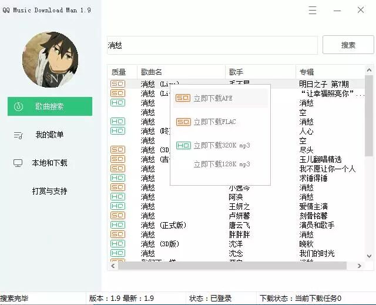This screenshot has width=376, height=305.
Task: Select album 晚秋
Action: (x=306, y=244)
